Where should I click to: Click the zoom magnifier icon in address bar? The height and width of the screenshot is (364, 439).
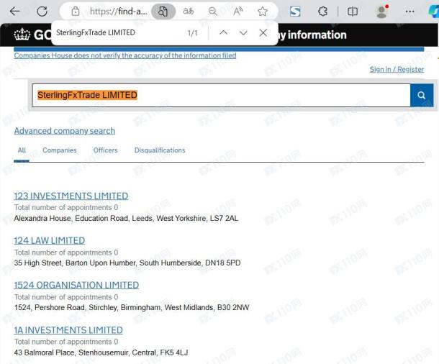click(213, 12)
